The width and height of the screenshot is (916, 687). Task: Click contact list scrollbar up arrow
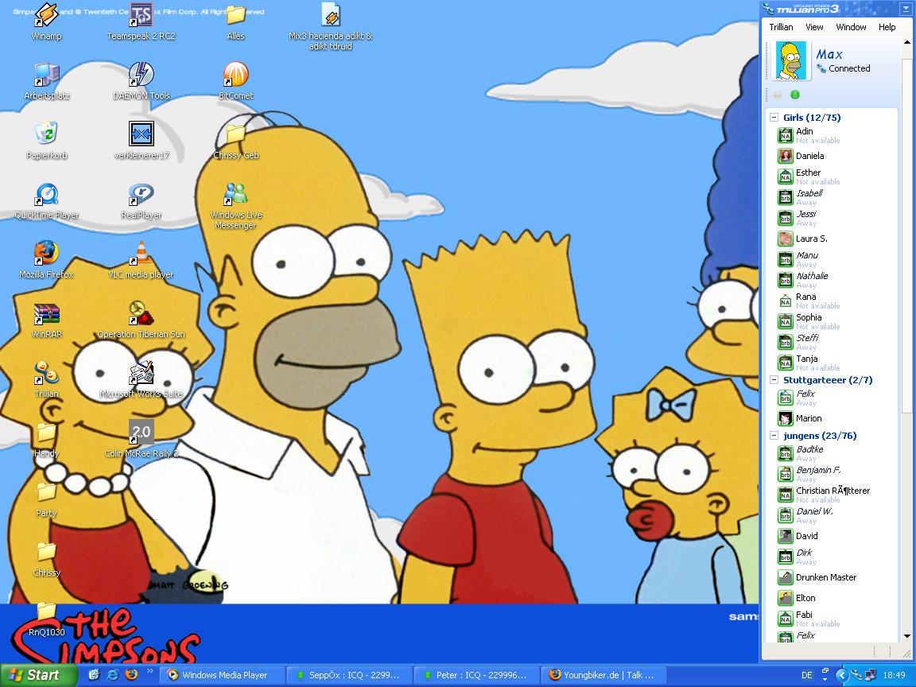[x=906, y=43]
